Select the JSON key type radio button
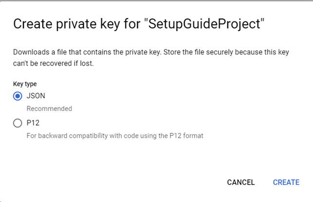The image size is (313, 202). pyautogui.click(x=18, y=96)
